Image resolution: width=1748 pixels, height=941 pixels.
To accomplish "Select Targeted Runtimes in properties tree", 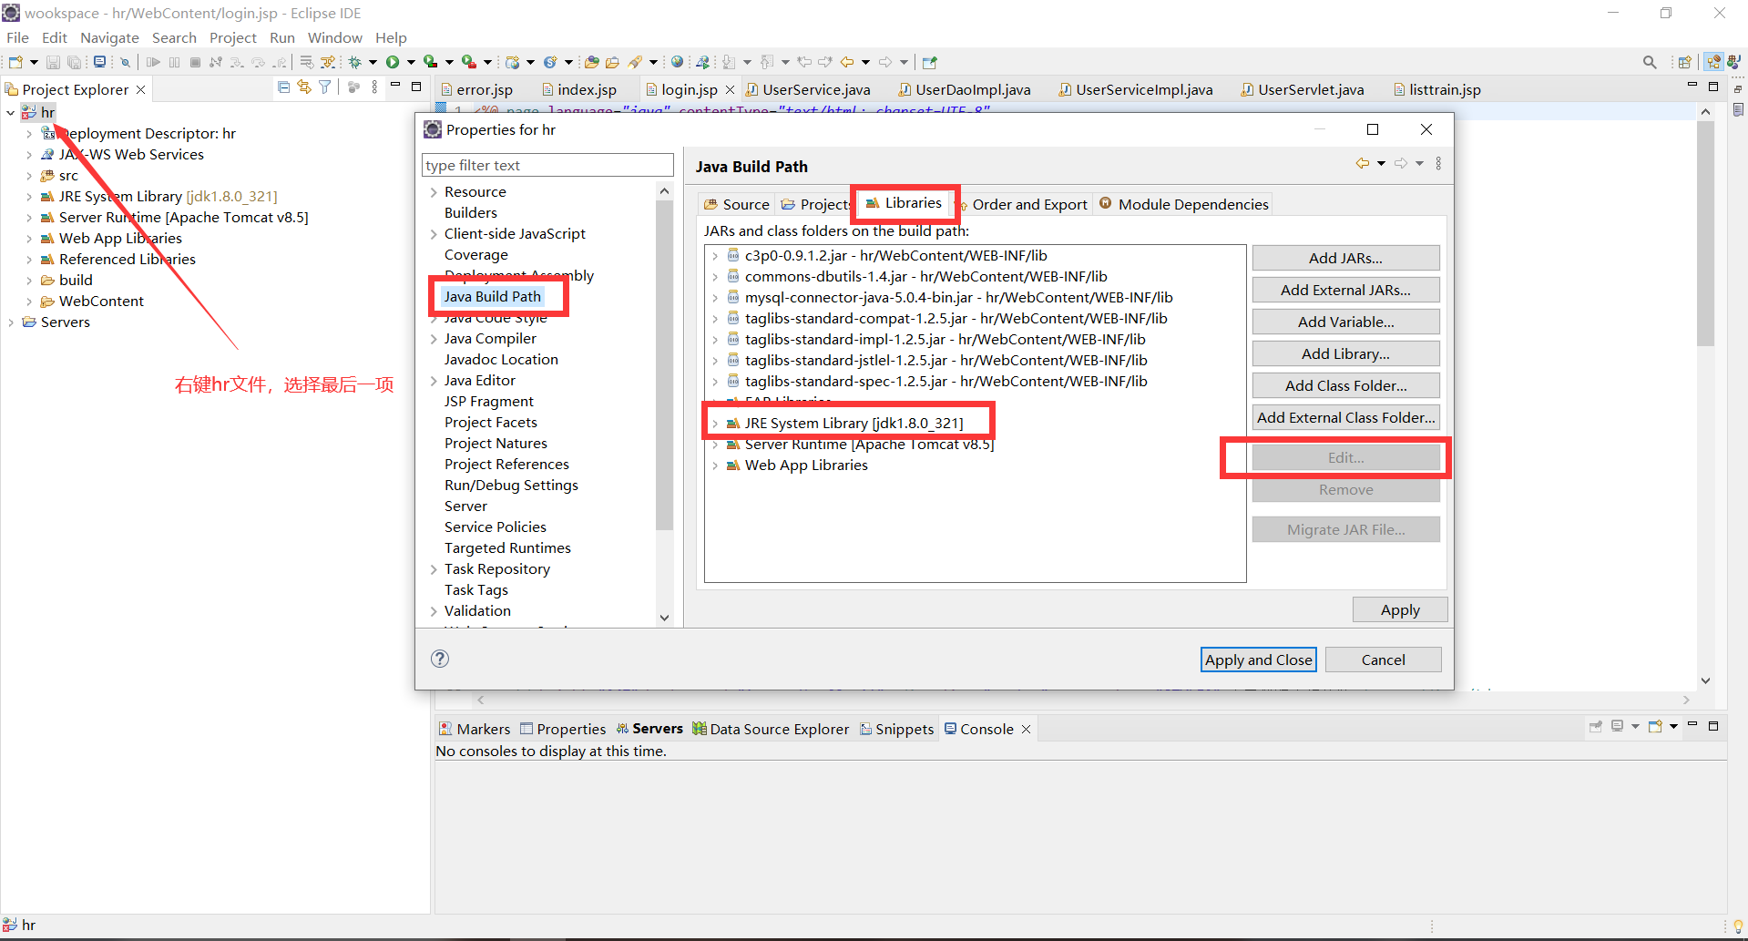I will point(507,548).
